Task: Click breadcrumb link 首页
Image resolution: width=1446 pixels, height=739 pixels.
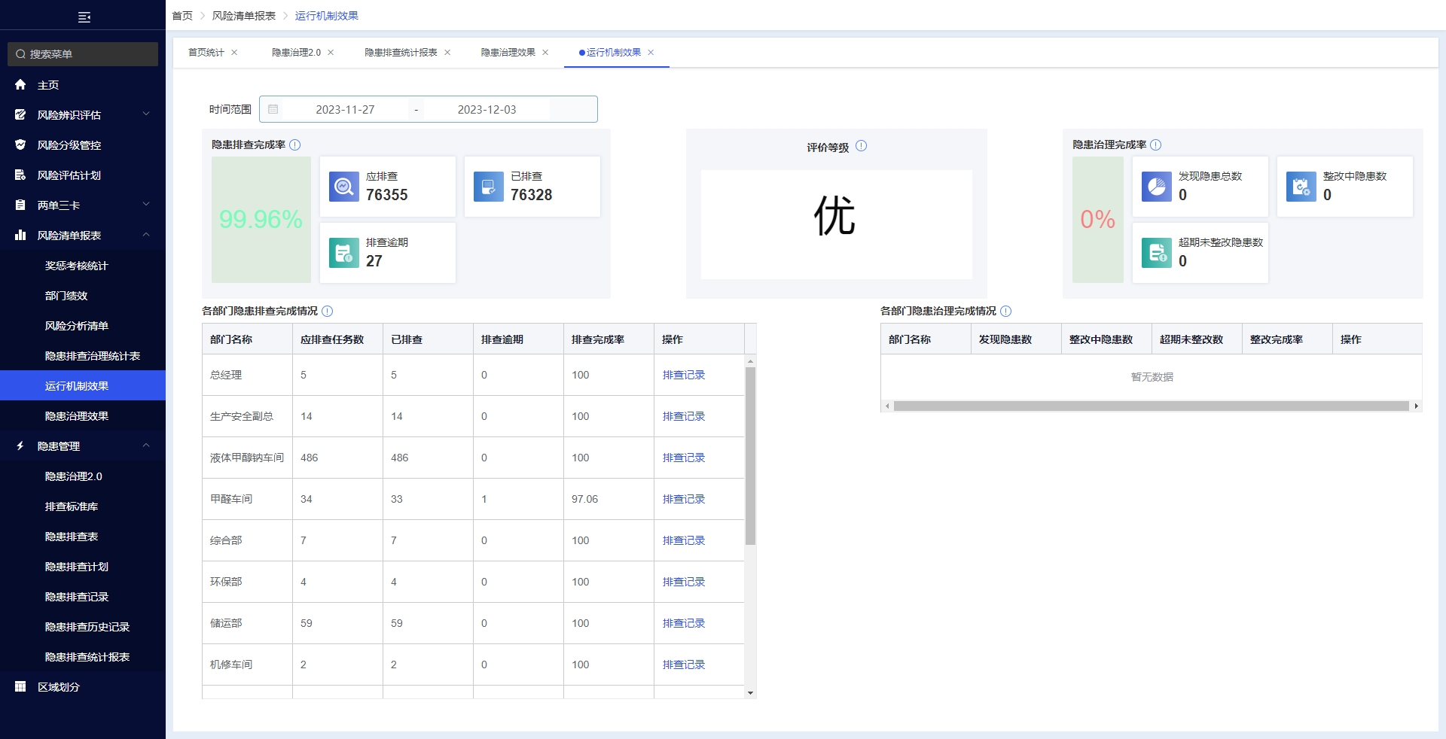Action: (x=182, y=16)
